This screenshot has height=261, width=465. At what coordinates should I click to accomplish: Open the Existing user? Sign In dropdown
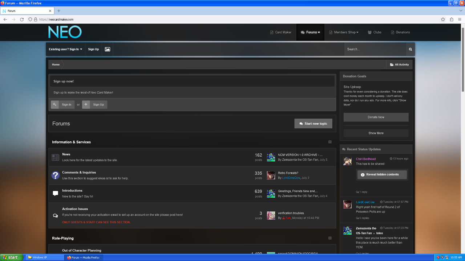pos(65,49)
